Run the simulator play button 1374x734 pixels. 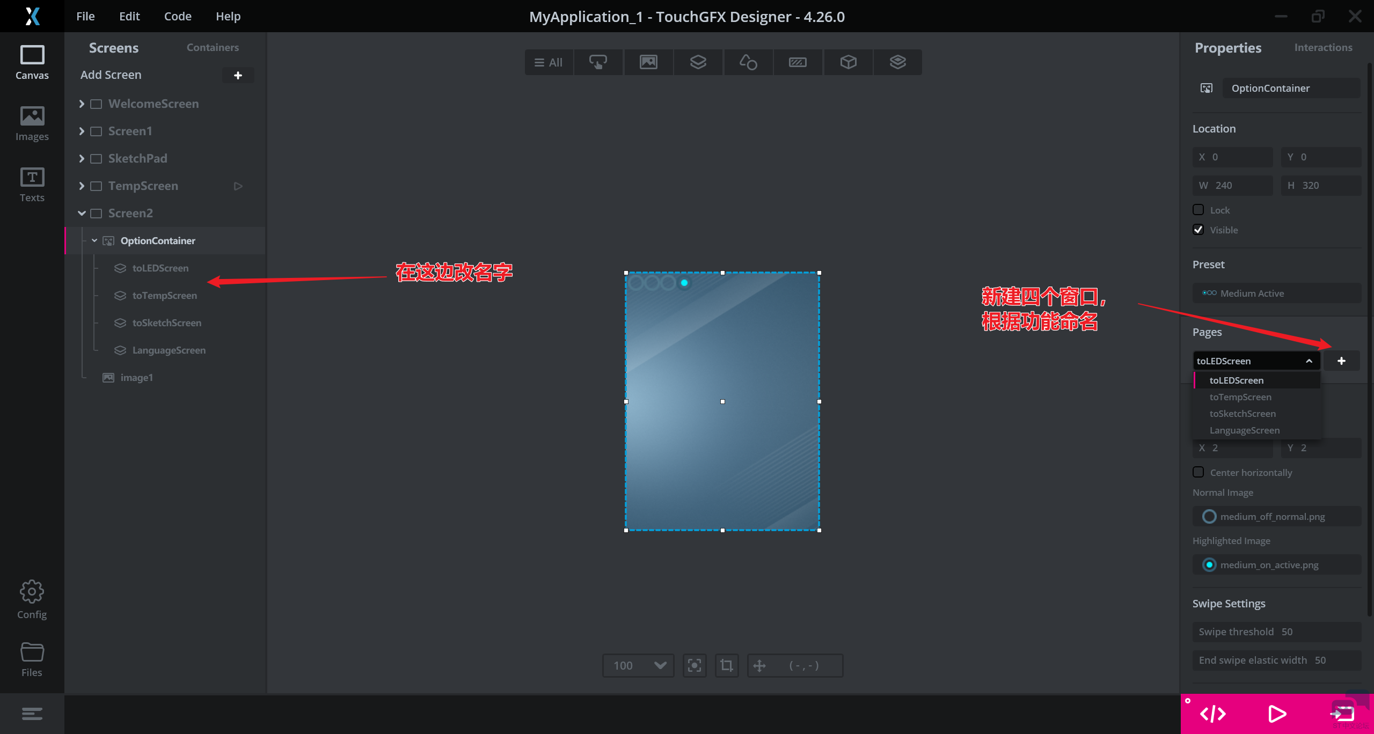(x=1277, y=714)
